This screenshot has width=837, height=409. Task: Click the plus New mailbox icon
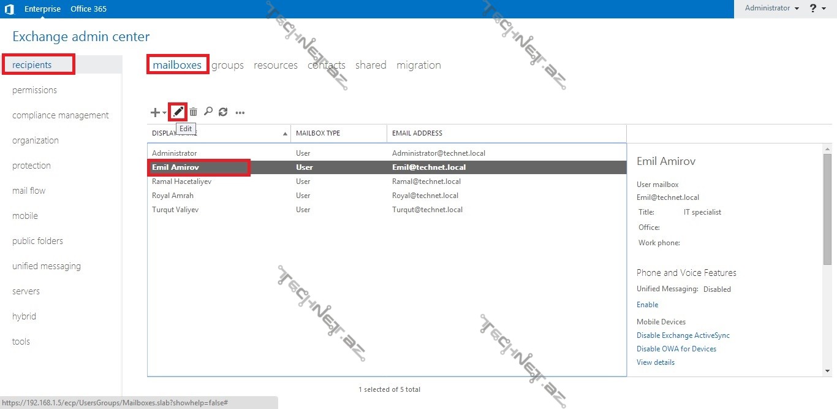click(155, 112)
